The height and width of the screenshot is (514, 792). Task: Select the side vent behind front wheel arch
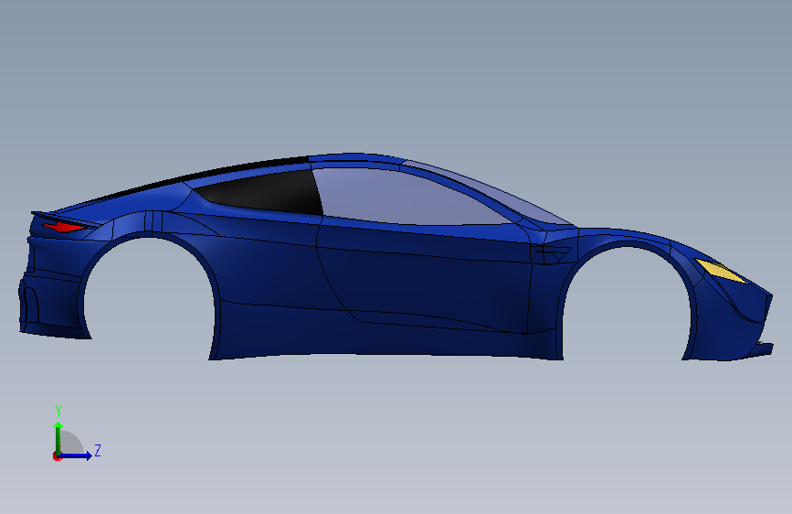(552, 254)
